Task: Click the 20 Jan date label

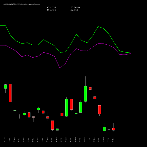Action: (x=14, y=140)
